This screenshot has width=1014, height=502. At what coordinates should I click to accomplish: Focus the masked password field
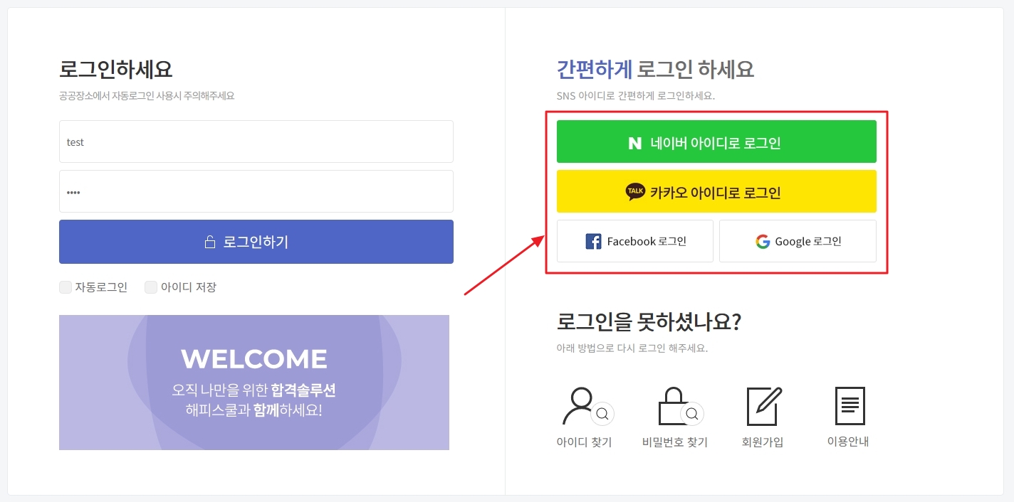pos(256,191)
